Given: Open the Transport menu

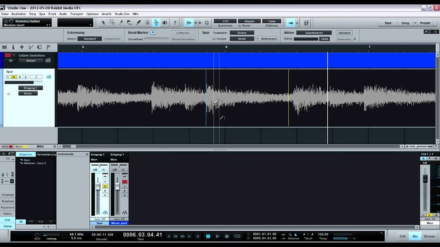Looking at the screenshot, I should (77, 14).
